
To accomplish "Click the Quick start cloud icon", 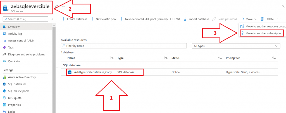I will point(4,62).
